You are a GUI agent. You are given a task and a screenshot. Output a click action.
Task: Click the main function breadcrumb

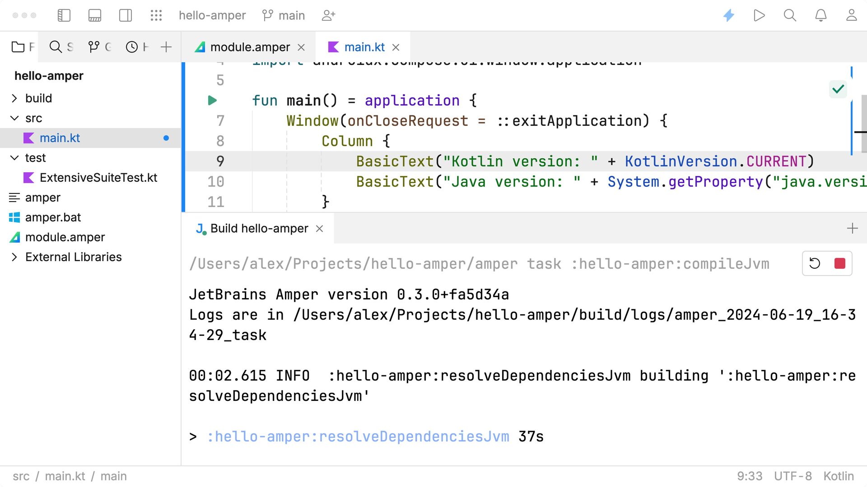(x=113, y=476)
